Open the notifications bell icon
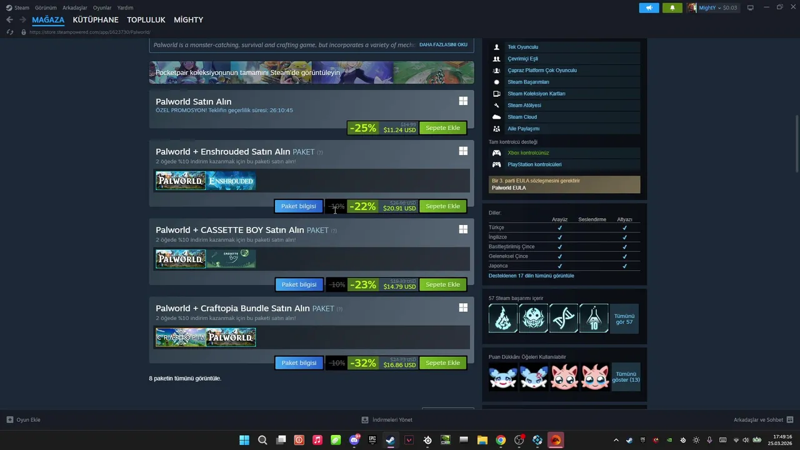Image resolution: width=800 pixels, height=450 pixels. [x=672, y=7]
